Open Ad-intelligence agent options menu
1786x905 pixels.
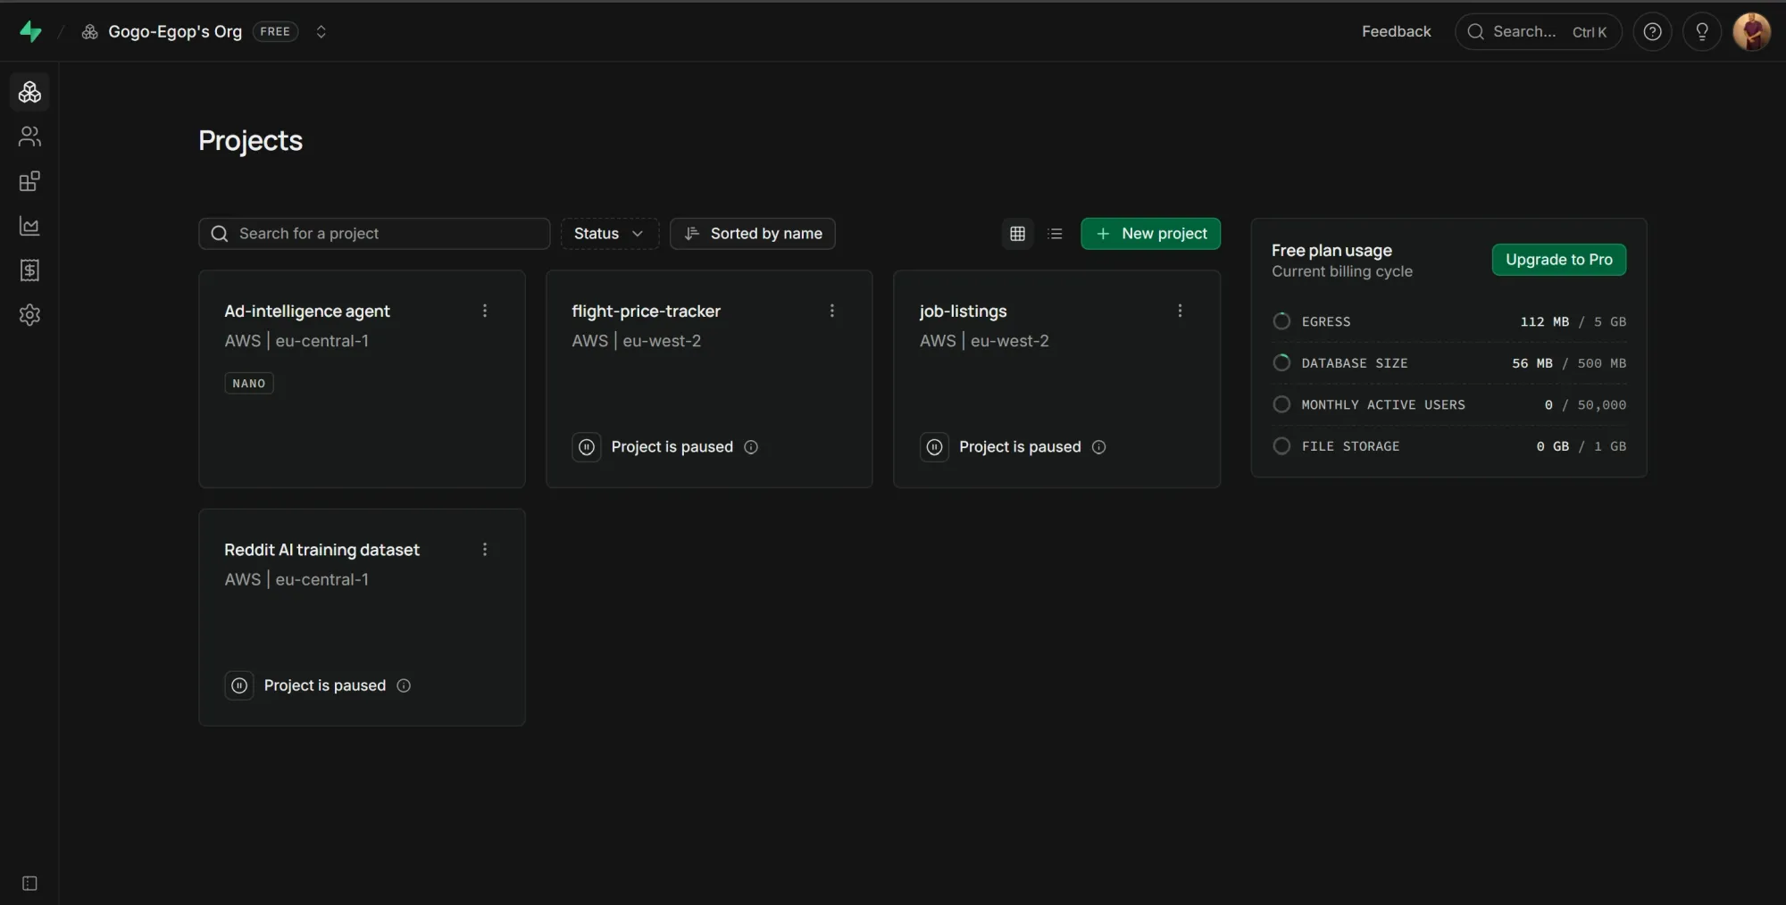(485, 311)
